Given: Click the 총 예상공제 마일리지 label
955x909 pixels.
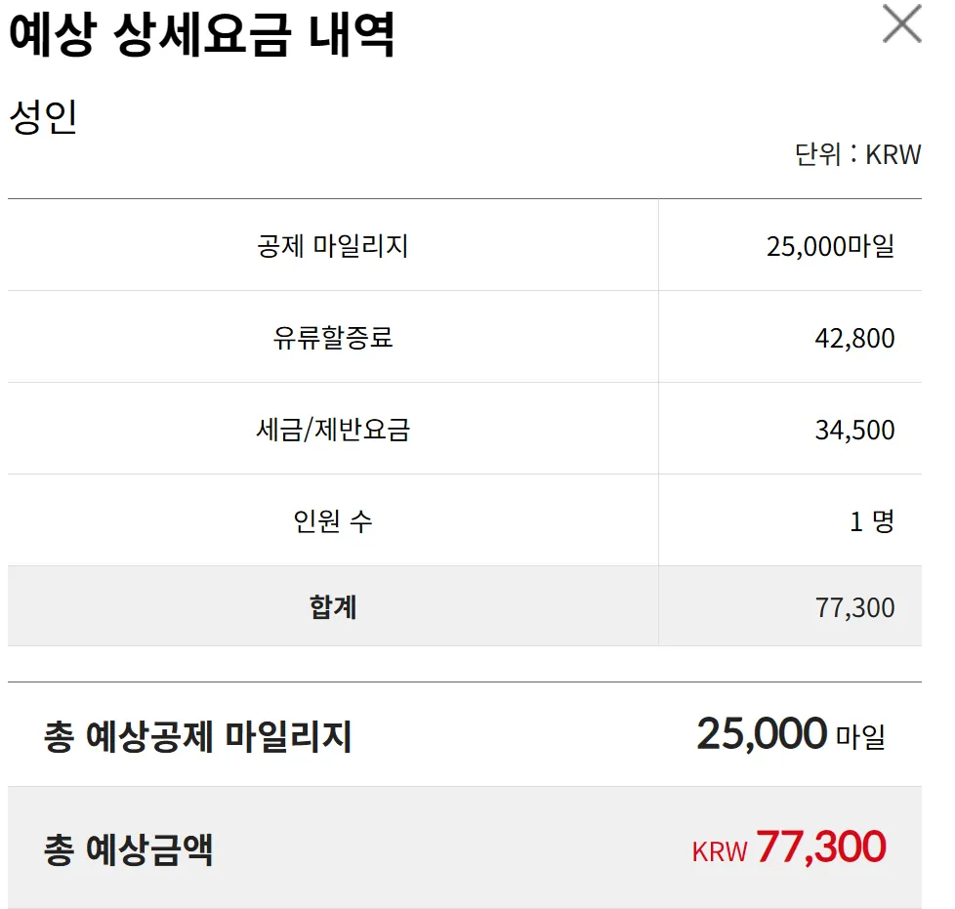Looking at the screenshot, I should 197,736.
